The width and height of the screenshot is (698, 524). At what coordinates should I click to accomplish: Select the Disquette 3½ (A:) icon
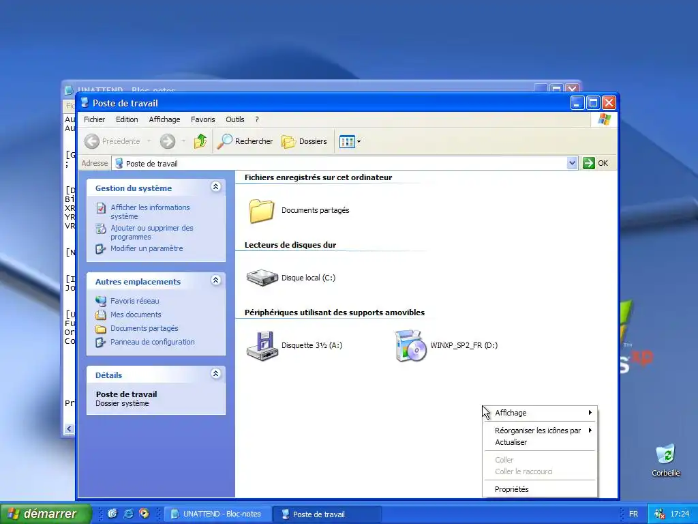pos(262,345)
